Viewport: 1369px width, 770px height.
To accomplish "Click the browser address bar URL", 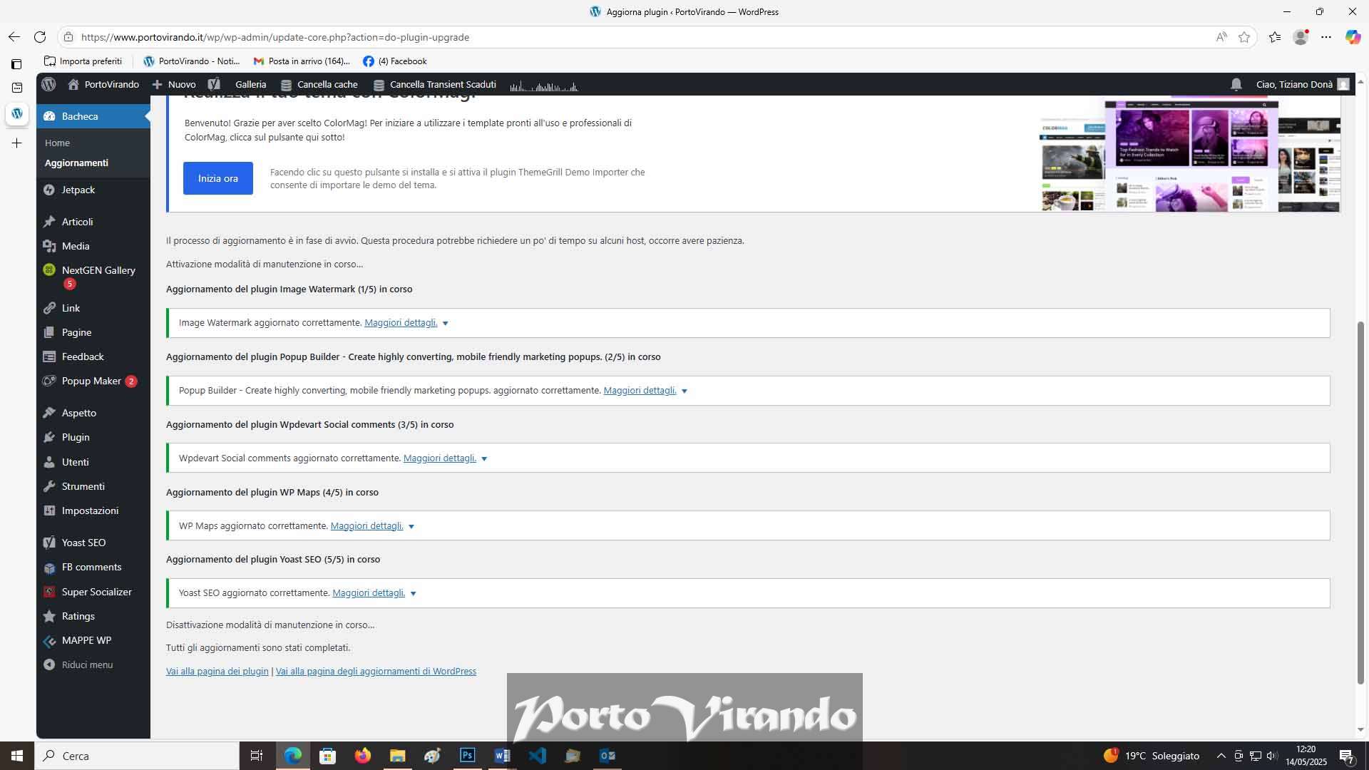I will (275, 37).
